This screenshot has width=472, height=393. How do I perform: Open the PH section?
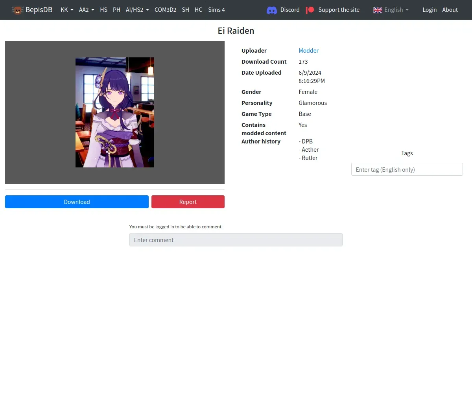(116, 10)
